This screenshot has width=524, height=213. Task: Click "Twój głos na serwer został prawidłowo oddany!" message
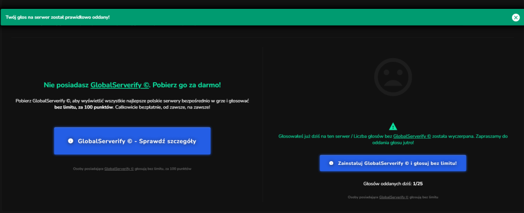pos(58,17)
